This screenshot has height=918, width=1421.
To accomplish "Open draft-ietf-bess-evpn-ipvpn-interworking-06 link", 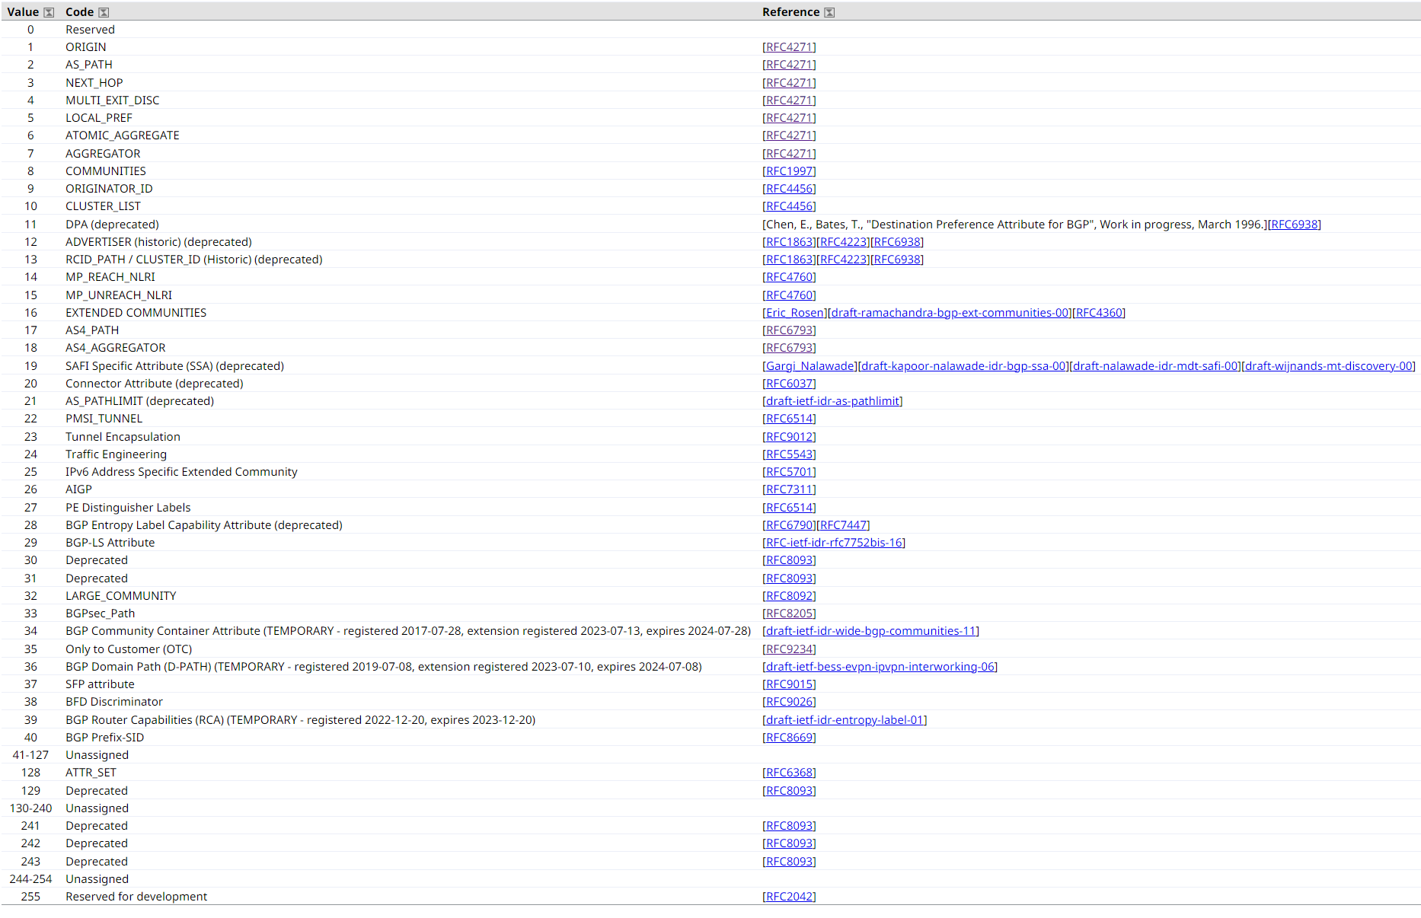I will point(880,667).
